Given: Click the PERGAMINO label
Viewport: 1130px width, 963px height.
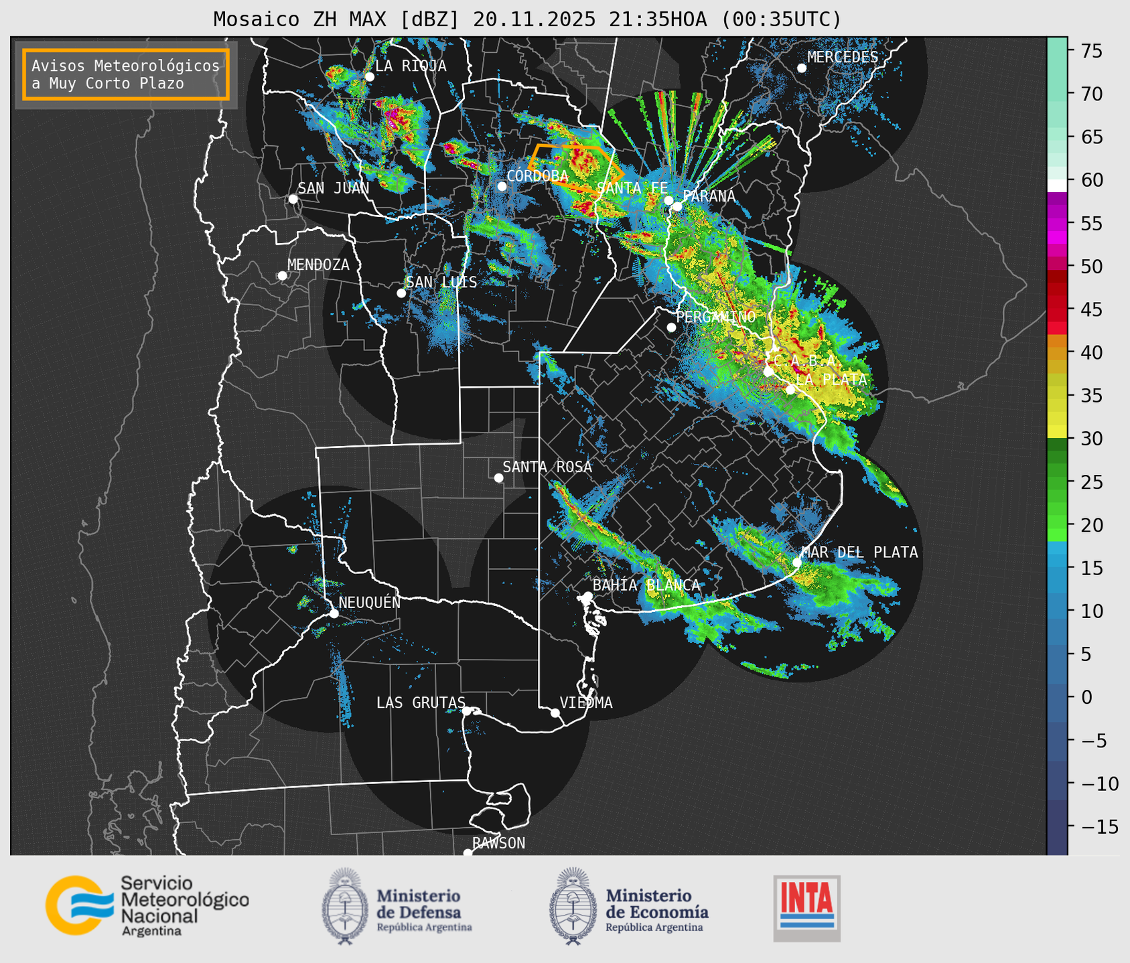Looking at the screenshot, I should pyautogui.click(x=716, y=317).
